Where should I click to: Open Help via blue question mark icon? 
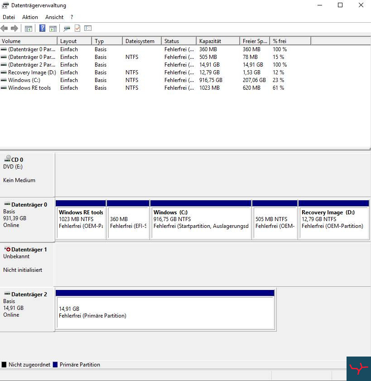tap(42, 28)
